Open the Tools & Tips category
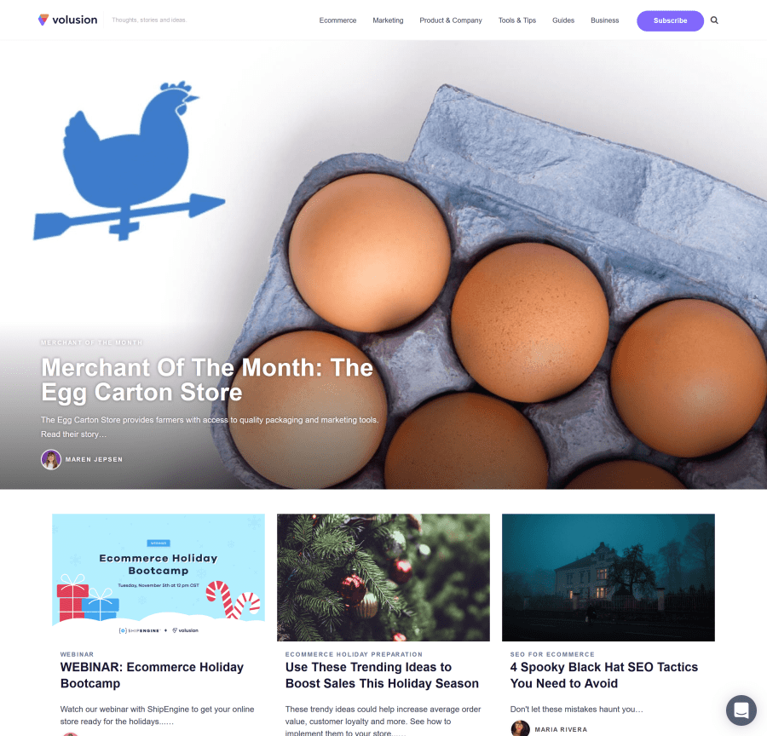The width and height of the screenshot is (767, 736). coord(517,20)
